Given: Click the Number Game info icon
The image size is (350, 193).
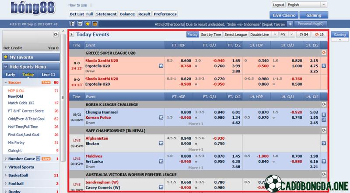Looking at the screenshot, I should tap(38, 159).
